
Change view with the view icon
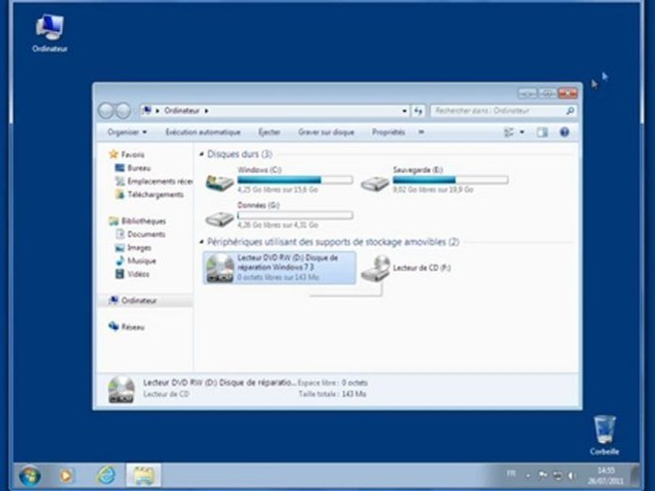pyautogui.click(x=509, y=132)
